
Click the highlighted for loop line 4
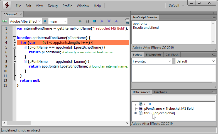[x=73, y=42]
